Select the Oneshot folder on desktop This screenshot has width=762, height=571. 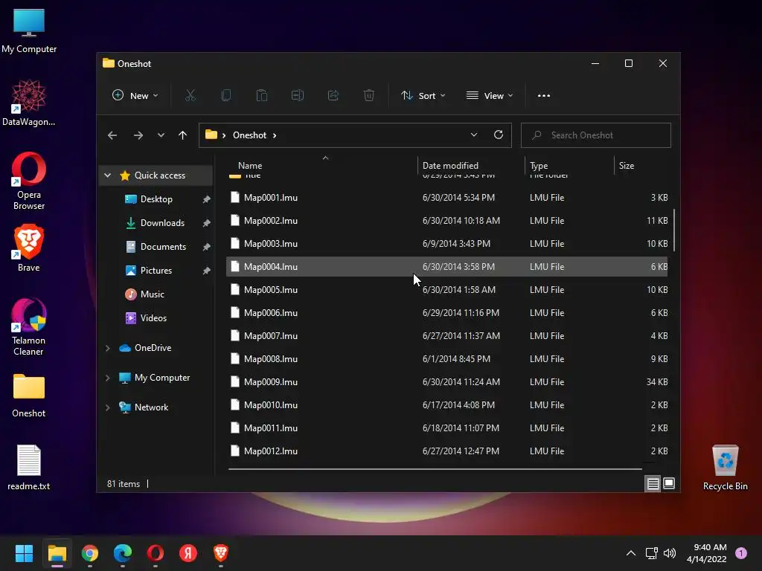pyautogui.click(x=29, y=396)
